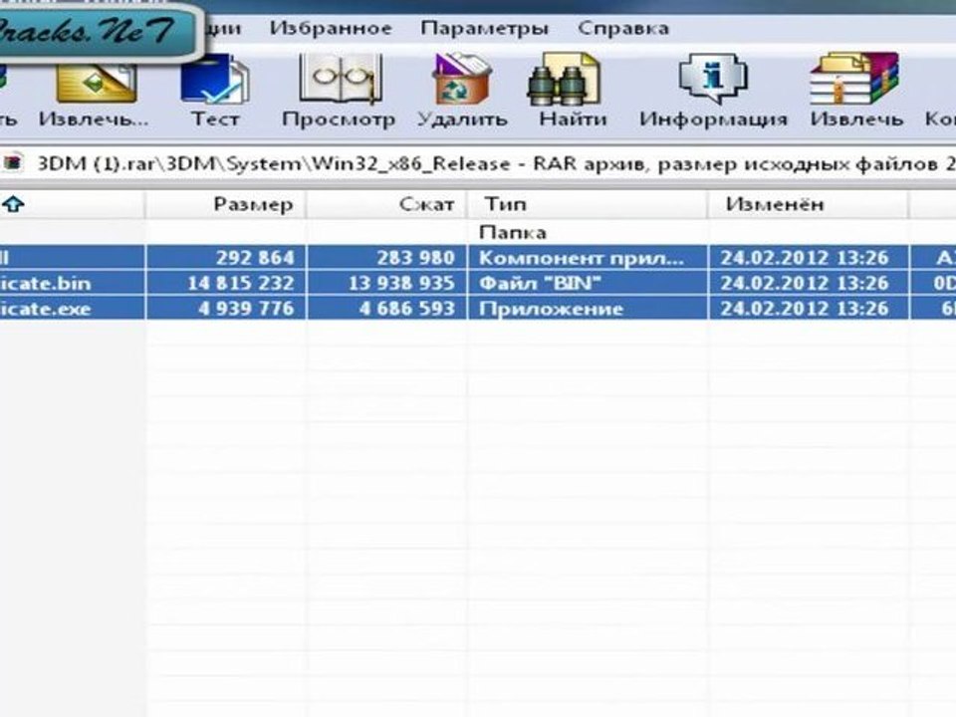
Task: Click size cell 292 864
Action: (255, 258)
